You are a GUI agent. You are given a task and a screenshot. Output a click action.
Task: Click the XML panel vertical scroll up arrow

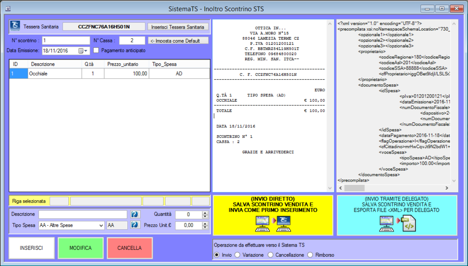tap(454, 24)
